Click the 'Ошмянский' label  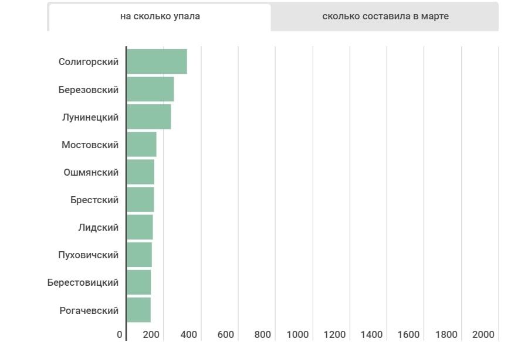click(x=91, y=173)
